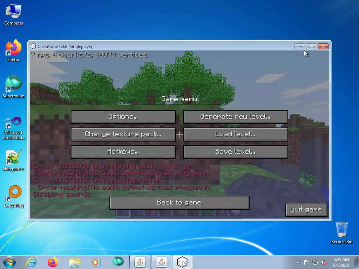The width and height of the screenshot is (359, 269).
Task: Open Change texture pack screen
Action: 123,134
